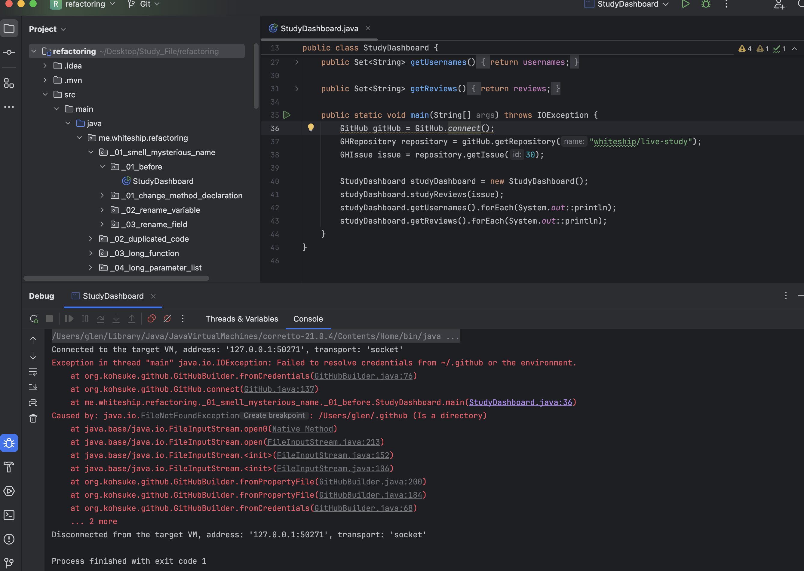Open the Debug tool window bug icon
Screen dimensions: 804x571
(x=9, y=443)
